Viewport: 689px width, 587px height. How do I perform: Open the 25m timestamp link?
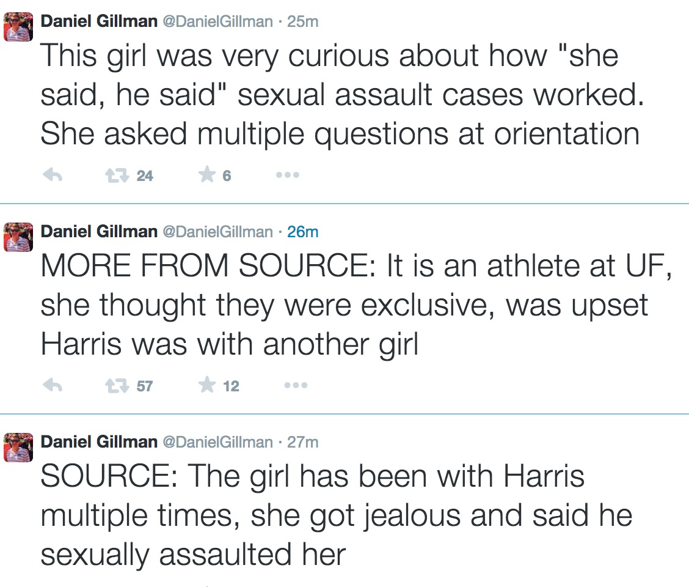(302, 21)
